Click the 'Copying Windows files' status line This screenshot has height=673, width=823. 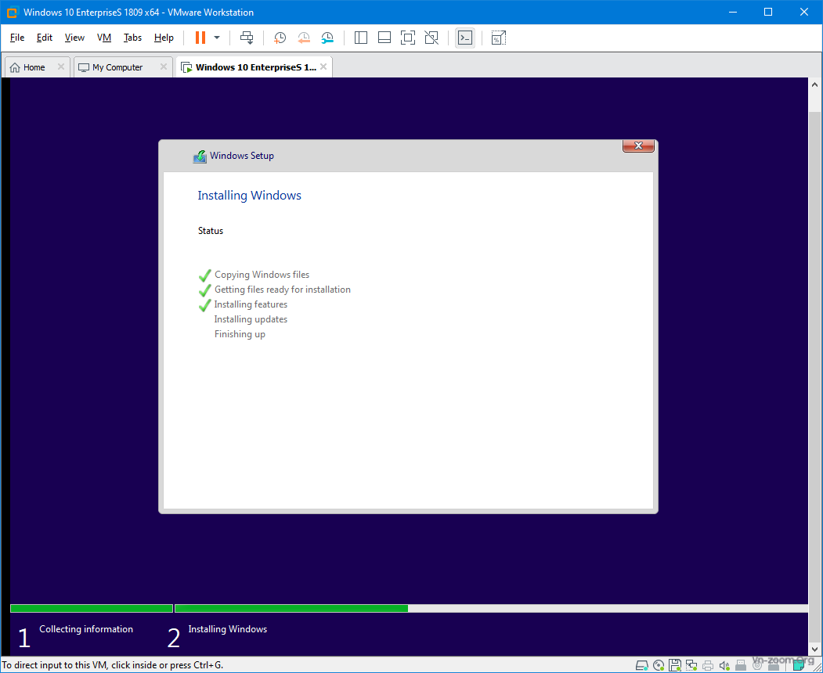pos(262,275)
